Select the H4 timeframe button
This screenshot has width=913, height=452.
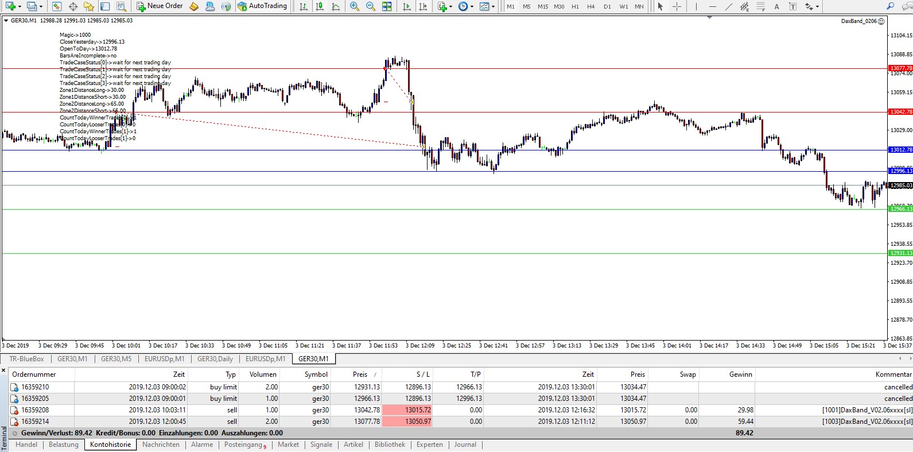(590, 6)
